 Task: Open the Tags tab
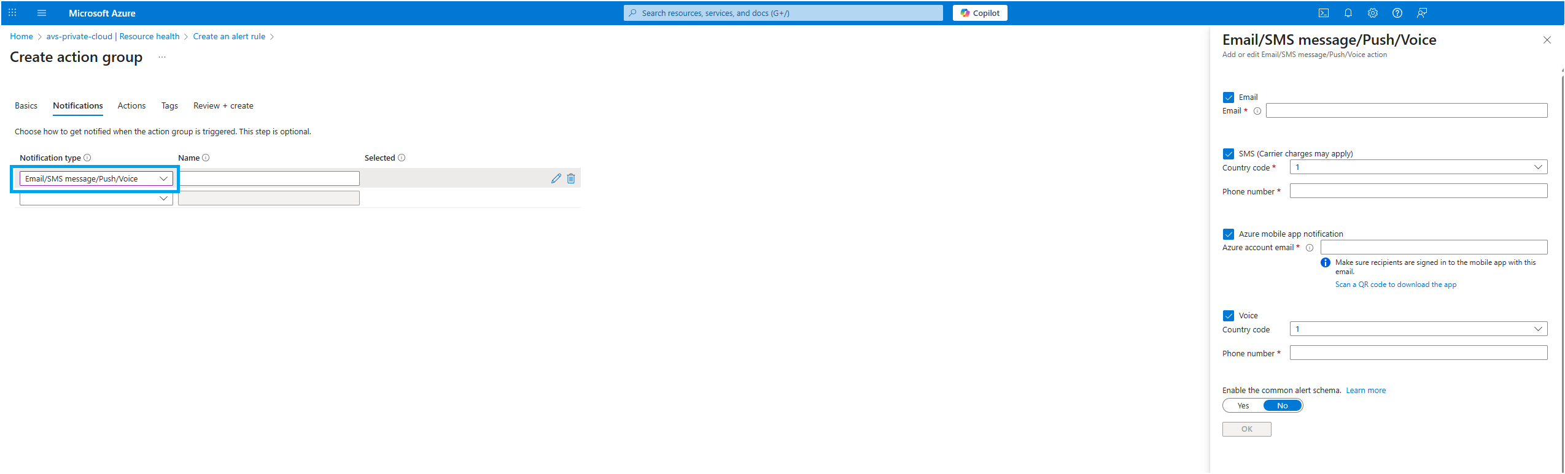169,105
